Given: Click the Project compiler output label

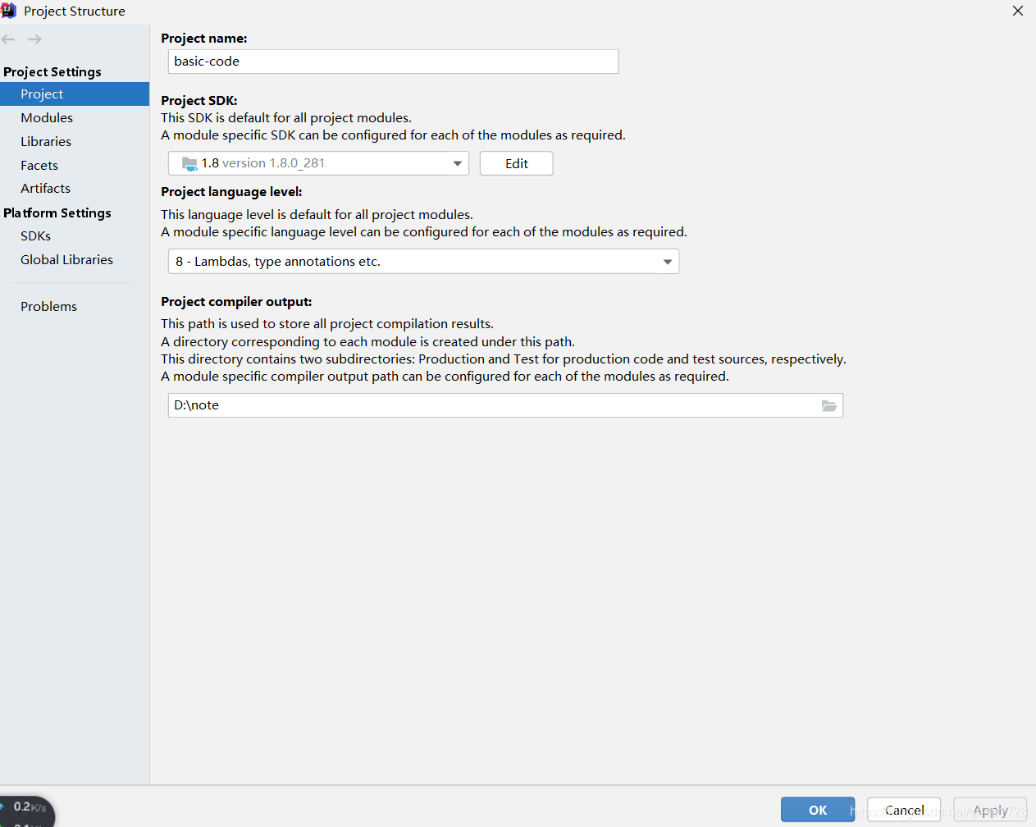Looking at the screenshot, I should pos(236,301).
